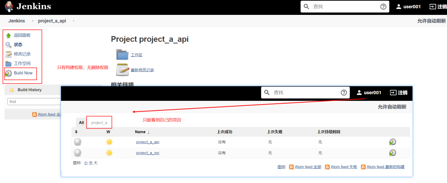The width and height of the screenshot is (447, 183).
Task: Click 工作空间 folder icon in sidebar
Action: 9,64
